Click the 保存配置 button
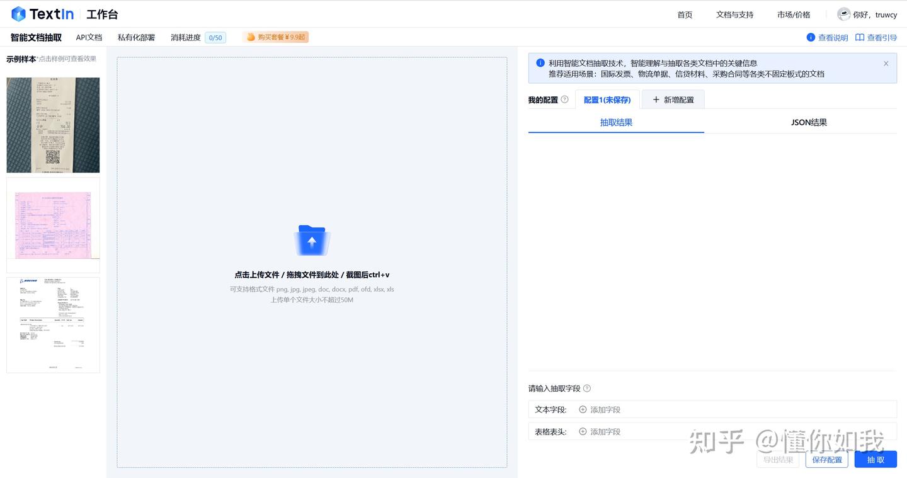Image resolution: width=907 pixels, height=478 pixels. [x=827, y=459]
